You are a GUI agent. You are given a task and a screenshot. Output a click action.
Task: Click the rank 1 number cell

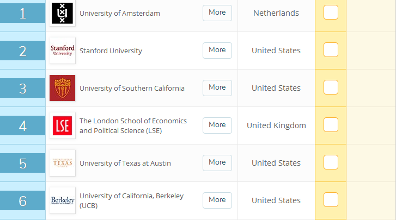coord(22,14)
